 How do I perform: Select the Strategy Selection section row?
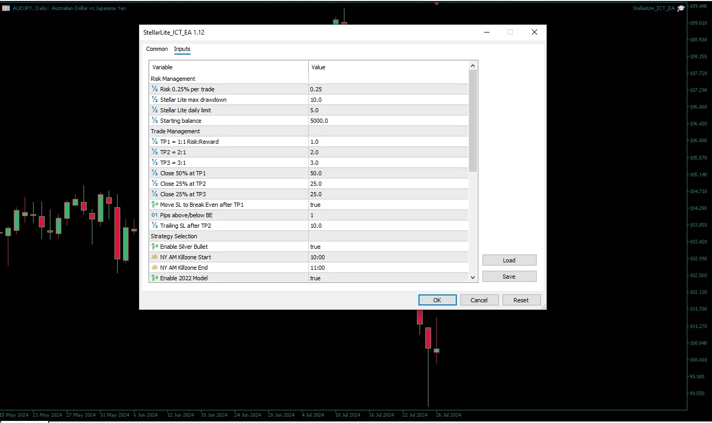(309, 236)
